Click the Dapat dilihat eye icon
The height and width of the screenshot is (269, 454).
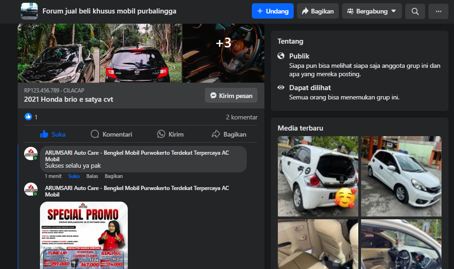click(x=281, y=87)
